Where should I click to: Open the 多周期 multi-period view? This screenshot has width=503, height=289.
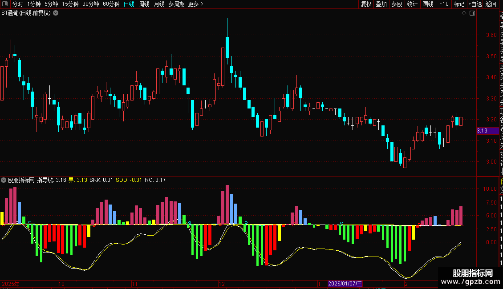(176, 4)
